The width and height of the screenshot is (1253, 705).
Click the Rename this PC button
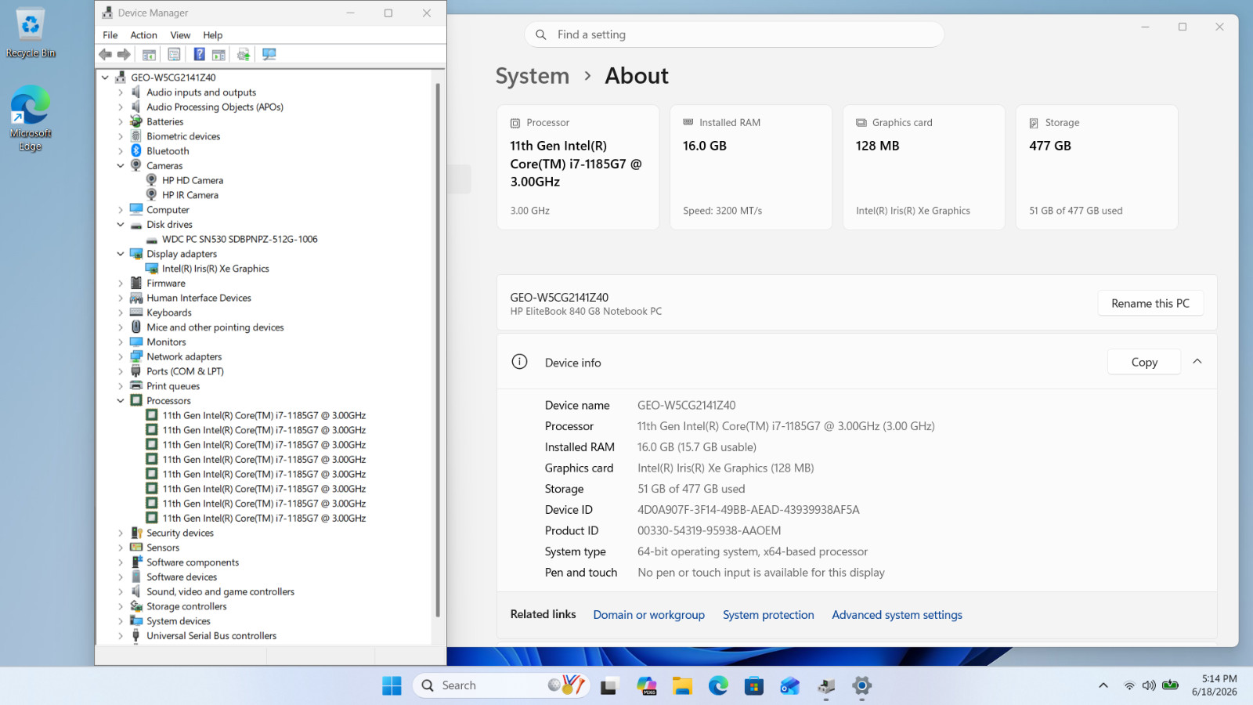tap(1150, 303)
